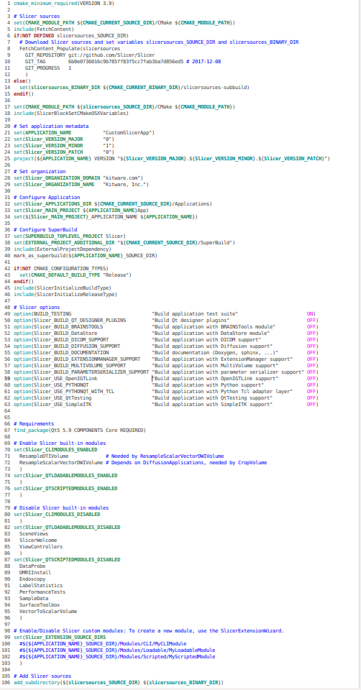
Task: Click set(SUPERBUILD_TOPLEVEL_PROJECT Slicer) line
Action: pos(70,236)
